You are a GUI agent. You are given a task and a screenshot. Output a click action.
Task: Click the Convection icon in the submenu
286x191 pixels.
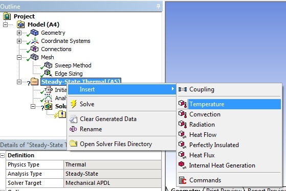click(183, 114)
